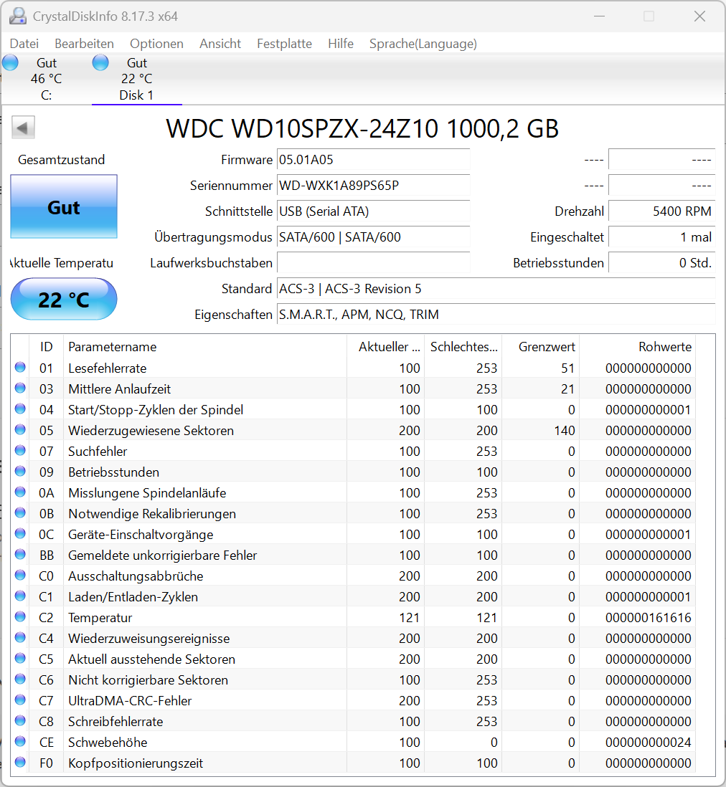Image resolution: width=726 pixels, height=787 pixels.
Task: Click the serial number field WD-WXK1A89PS65P
Action: point(373,186)
